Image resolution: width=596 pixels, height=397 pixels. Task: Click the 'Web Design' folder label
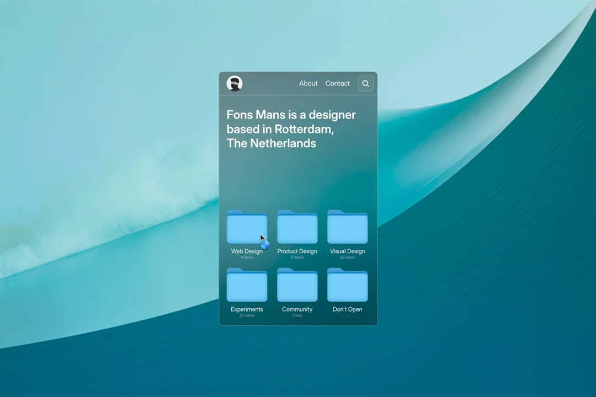tap(247, 251)
